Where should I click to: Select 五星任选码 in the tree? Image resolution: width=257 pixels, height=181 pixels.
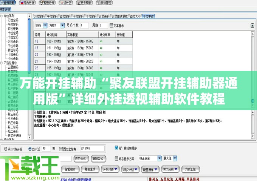(14, 135)
